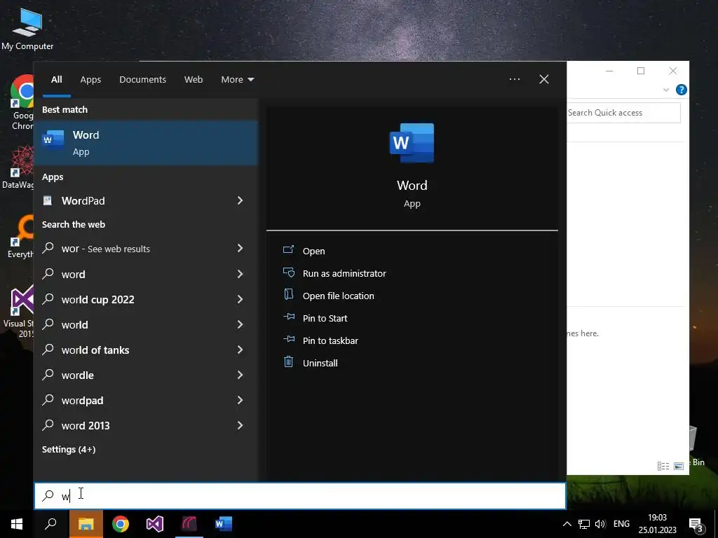Expand the WordPad result chevron
The width and height of the screenshot is (718, 538).
tap(240, 200)
